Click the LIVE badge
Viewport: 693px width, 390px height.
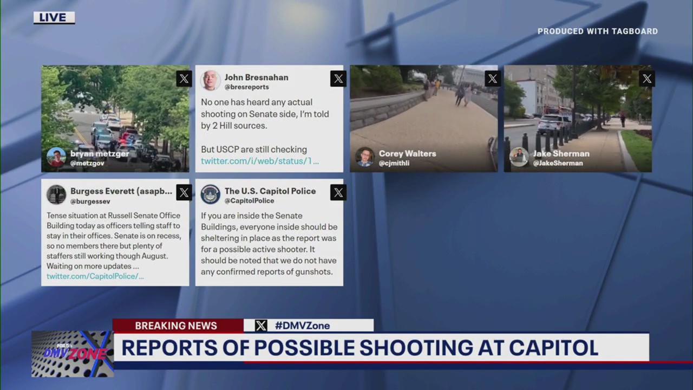pyautogui.click(x=53, y=17)
